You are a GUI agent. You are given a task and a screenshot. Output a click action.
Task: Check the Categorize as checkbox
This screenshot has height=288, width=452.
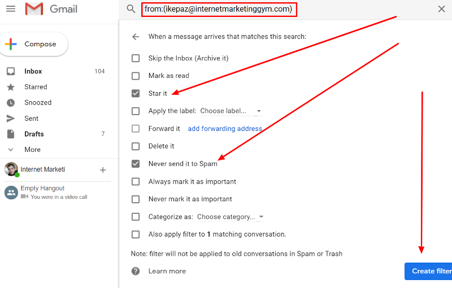click(136, 217)
